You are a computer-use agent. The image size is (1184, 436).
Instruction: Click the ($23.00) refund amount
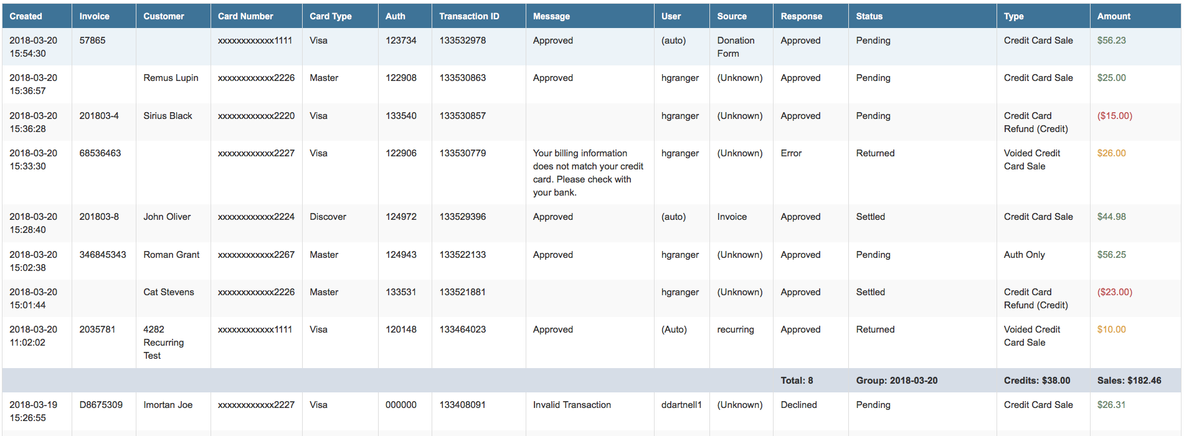click(1114, 292)
